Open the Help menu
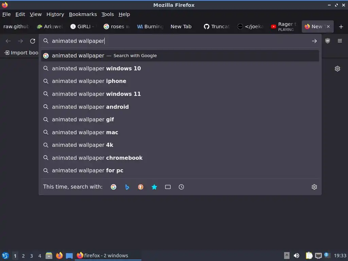Viewport: 348px width, 261px height. point(124,14)
